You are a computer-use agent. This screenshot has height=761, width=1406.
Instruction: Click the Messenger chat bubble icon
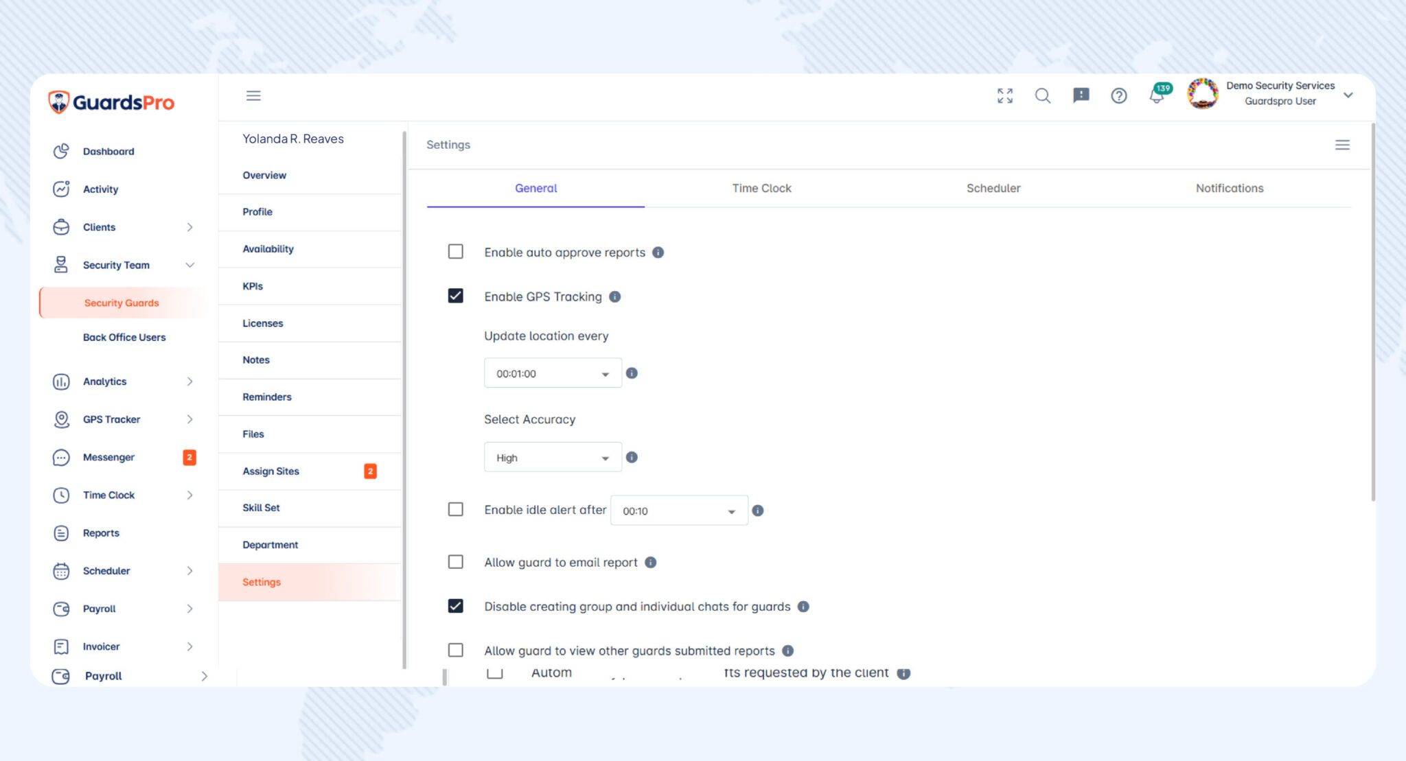coord(61,457)
